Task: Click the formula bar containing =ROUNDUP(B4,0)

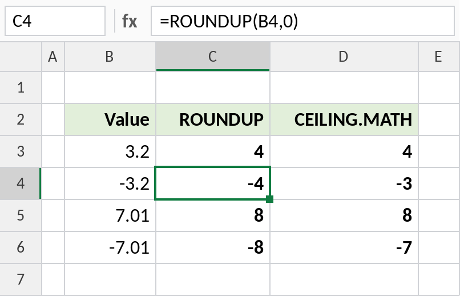Action: point(302,21)
